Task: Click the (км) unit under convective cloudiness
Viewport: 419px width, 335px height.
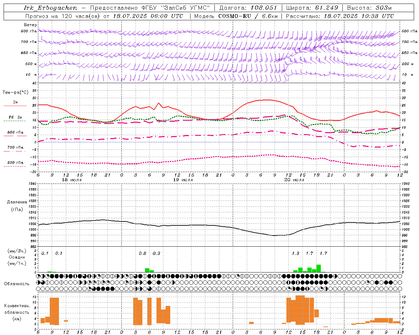Action: 17,319
